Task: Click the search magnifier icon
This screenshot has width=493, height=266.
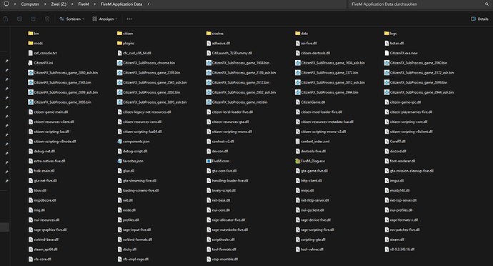Action: pyautogui.click(x=487, y=4)
